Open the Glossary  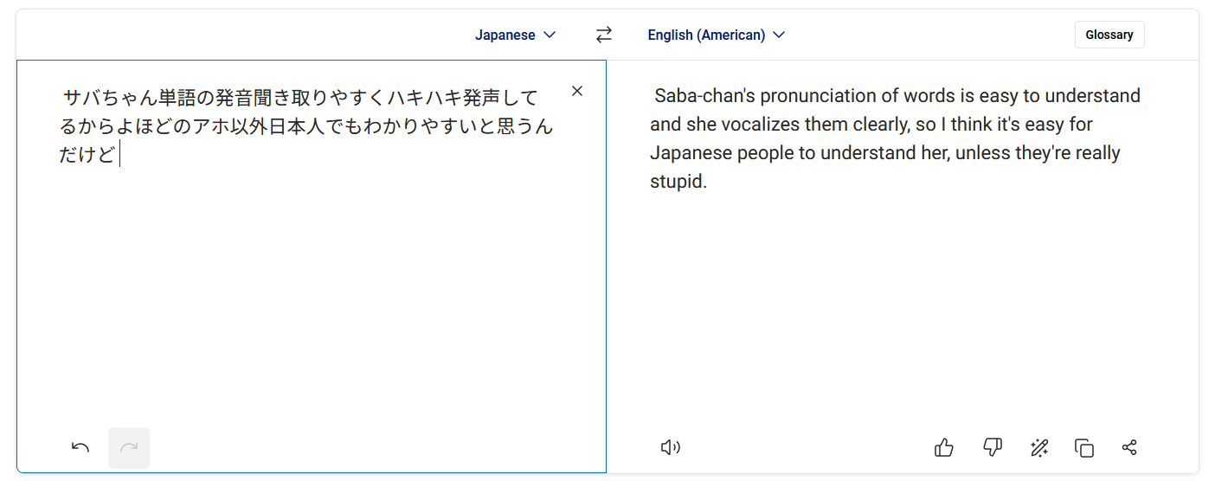[1109, 35]
